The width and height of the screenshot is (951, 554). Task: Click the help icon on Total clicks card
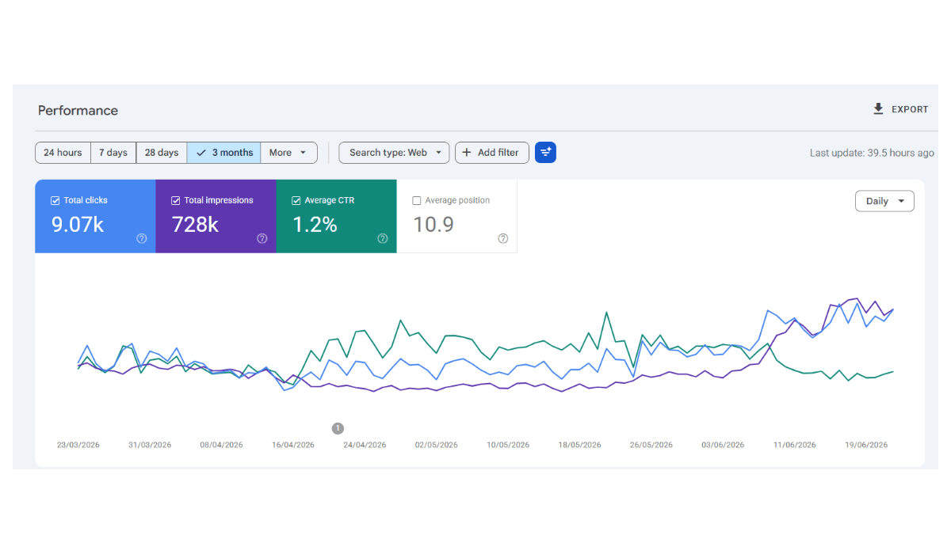click(x=141, y=238)
